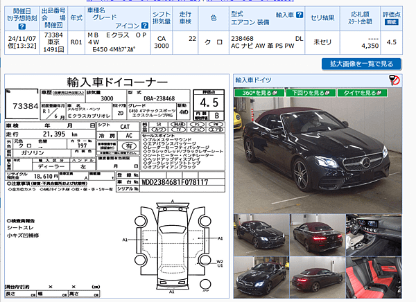The image size is (416, 302).
Task: Open 拡大画像を一覧で見る button
Action: [x=361, y=64]
